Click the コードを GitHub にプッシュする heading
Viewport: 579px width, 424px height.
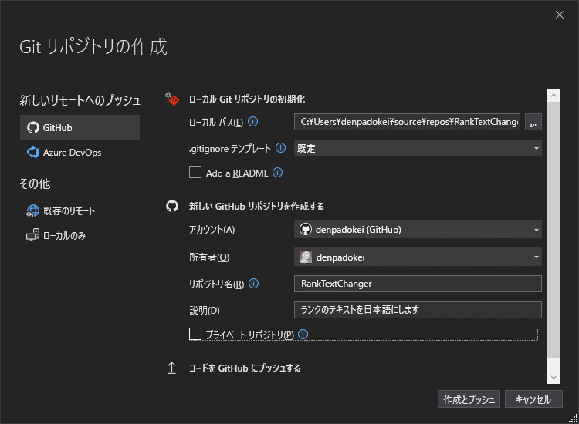pos(245,368)
